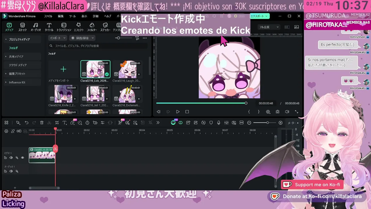Set mark-in with left brace icon
Viewport: 371px width, 209px height.
coord(249,112)
